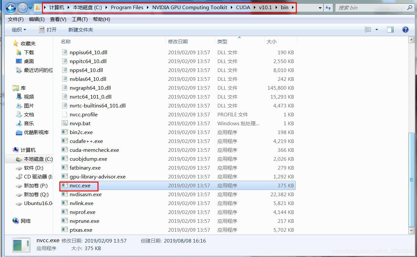Open the 组织 dropdown menu
417x257 pixels.
point(19,30)
